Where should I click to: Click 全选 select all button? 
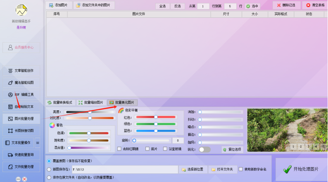162,6
